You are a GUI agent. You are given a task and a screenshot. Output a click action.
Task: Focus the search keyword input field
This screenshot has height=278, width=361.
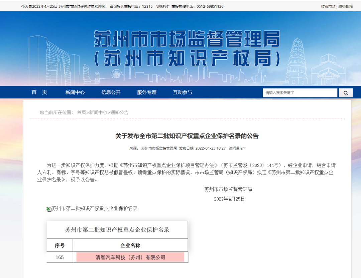(300, 93)
